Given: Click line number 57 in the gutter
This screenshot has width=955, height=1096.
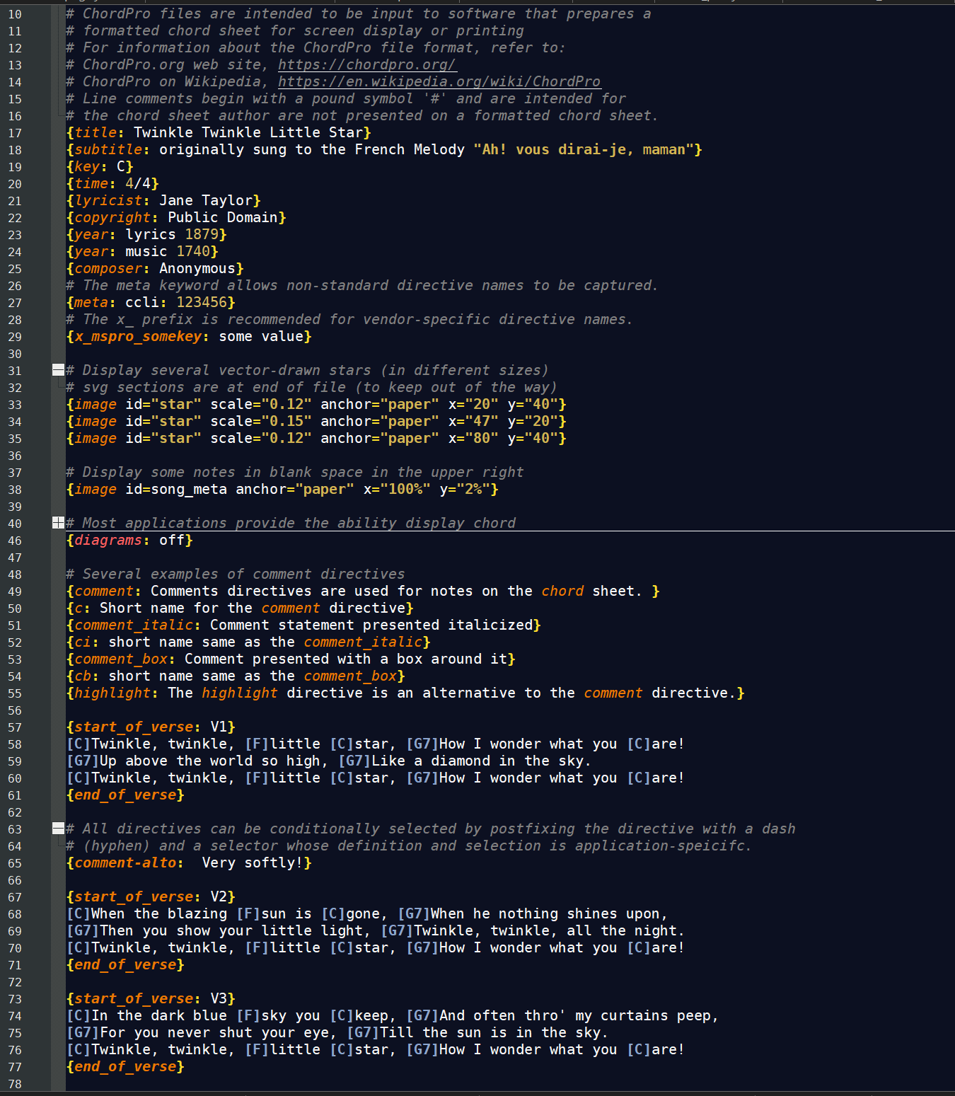Looking at the screenshot, I should (15, 727).
